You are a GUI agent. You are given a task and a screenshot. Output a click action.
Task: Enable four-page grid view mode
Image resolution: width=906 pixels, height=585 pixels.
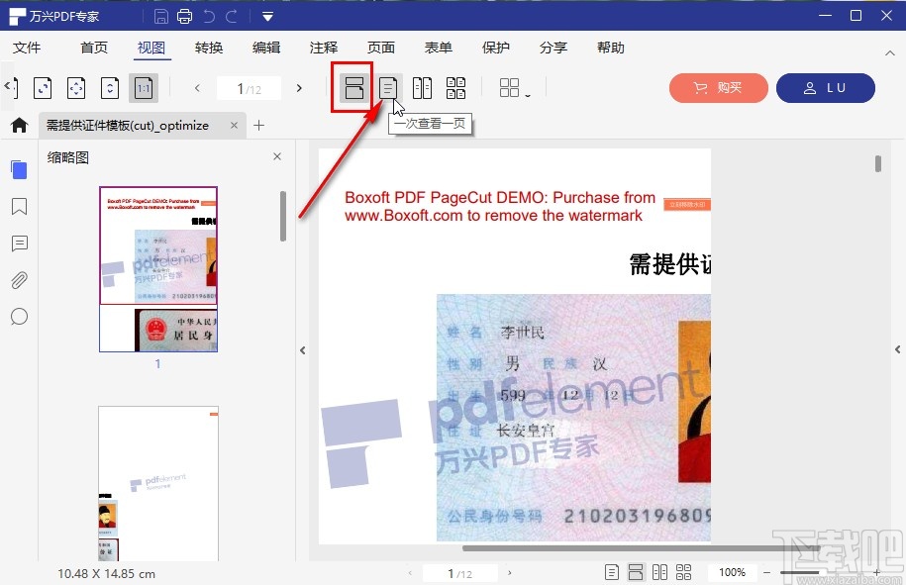click(x=455, y=87)
